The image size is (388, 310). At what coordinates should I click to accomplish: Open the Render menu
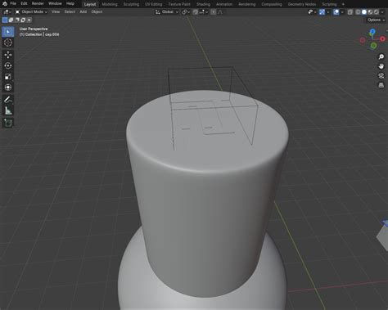38,3
